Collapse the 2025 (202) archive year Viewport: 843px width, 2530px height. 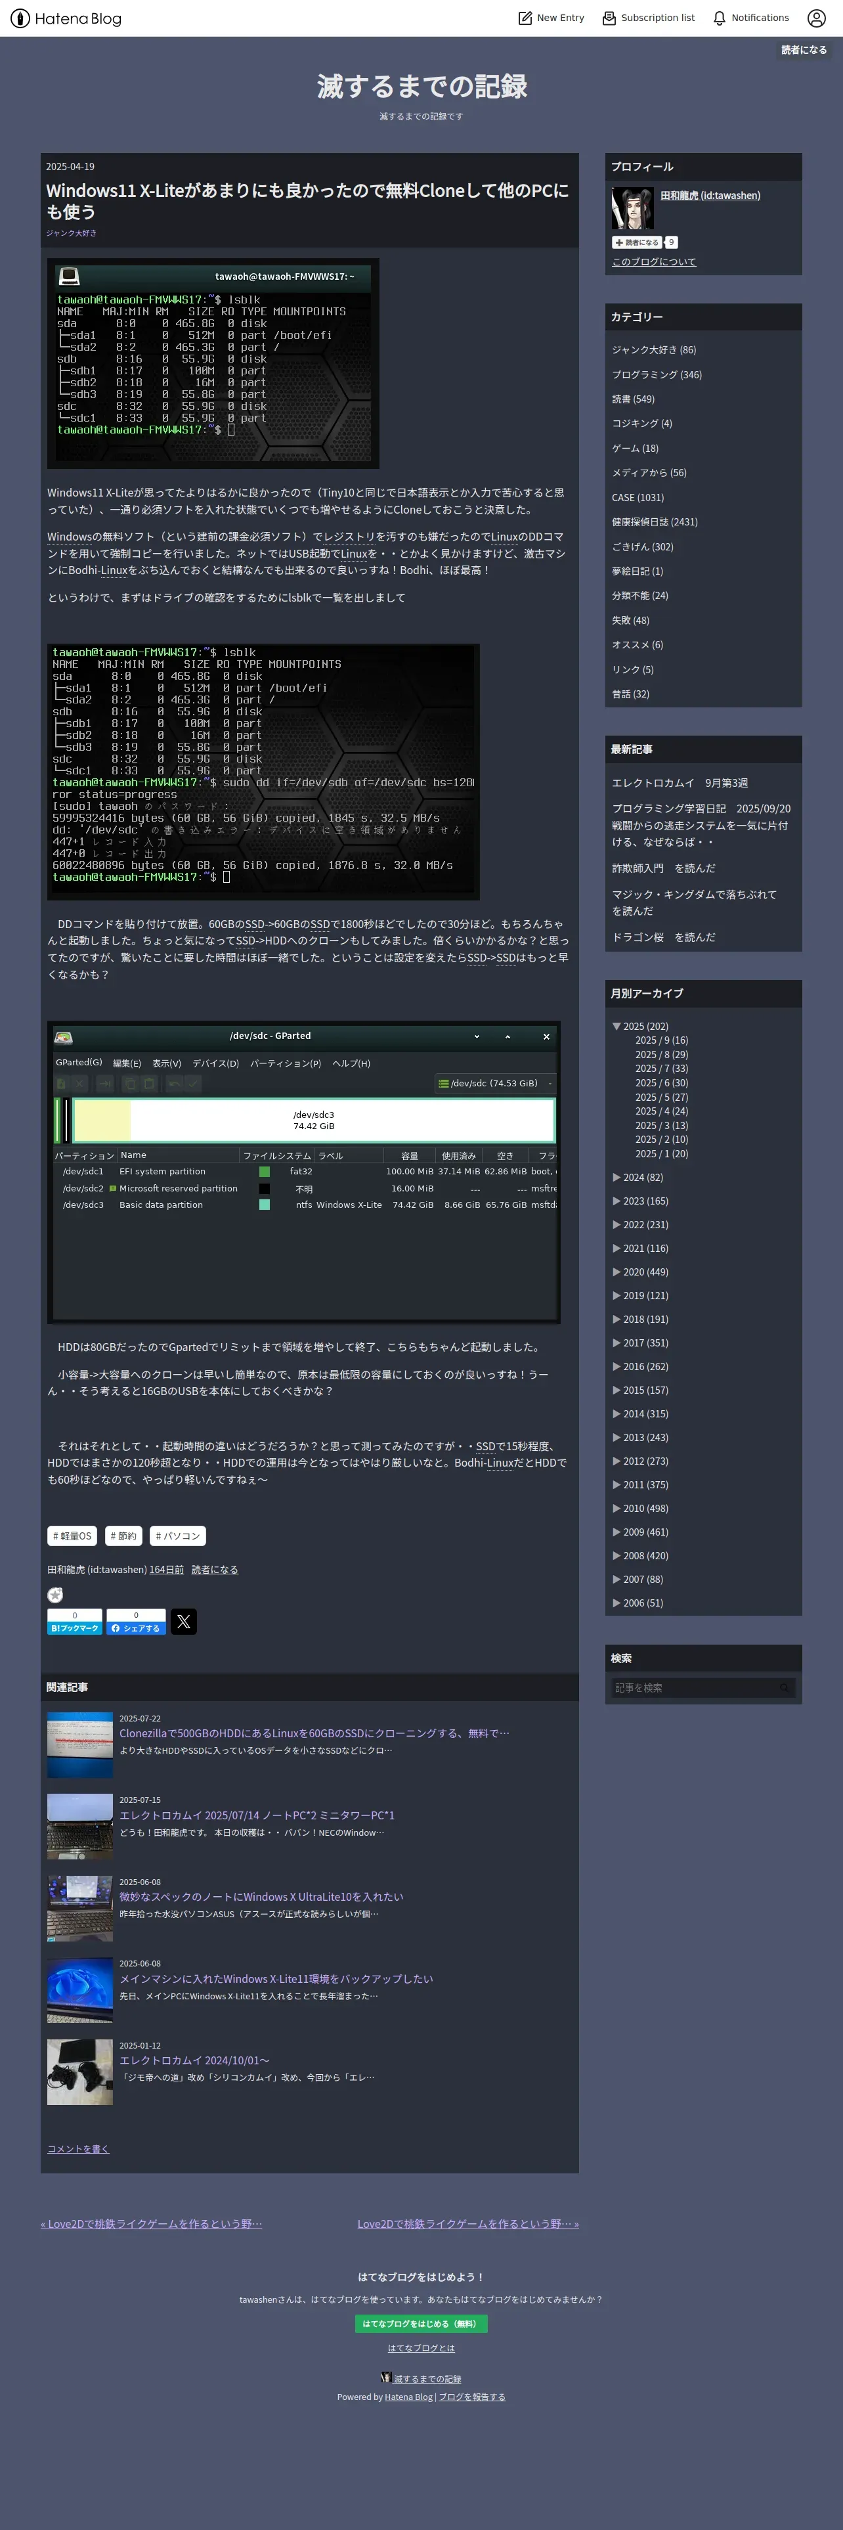click(x=616, y=1027)
